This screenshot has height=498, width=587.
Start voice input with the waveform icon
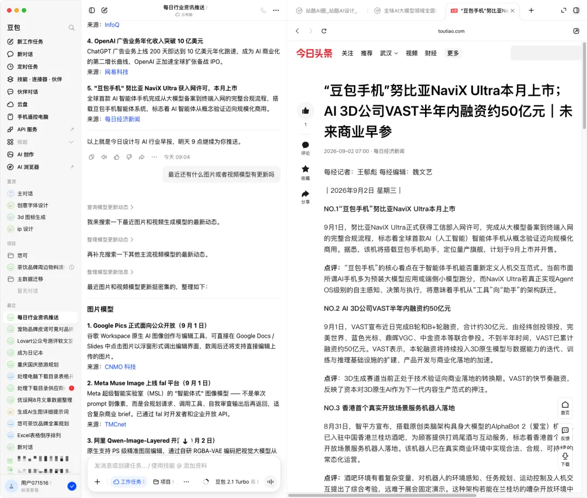tap(270, 482)
